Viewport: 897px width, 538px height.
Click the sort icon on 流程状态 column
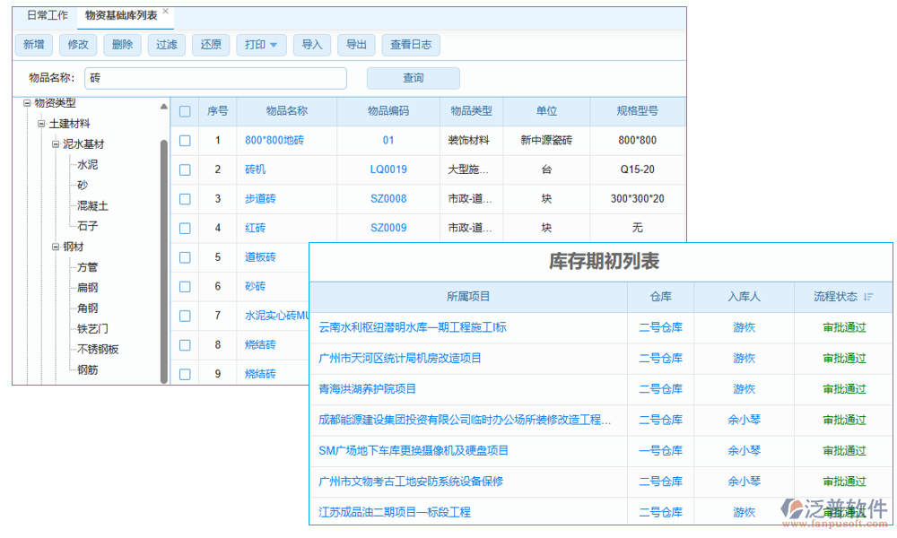coord(867,297)
